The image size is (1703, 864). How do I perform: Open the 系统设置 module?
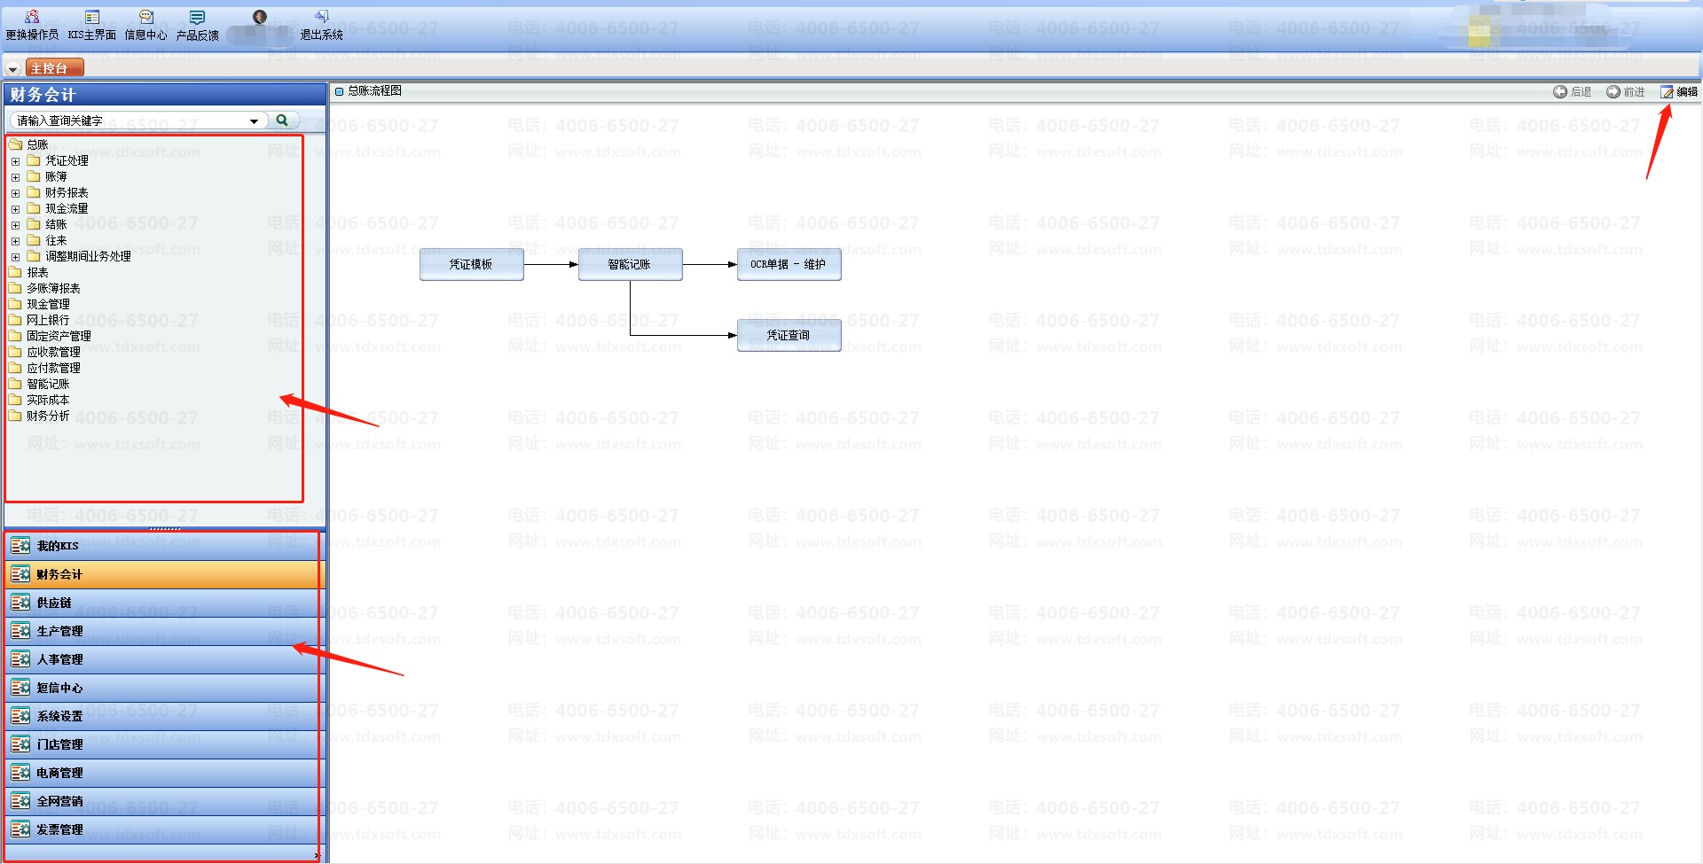pos(165,716)
